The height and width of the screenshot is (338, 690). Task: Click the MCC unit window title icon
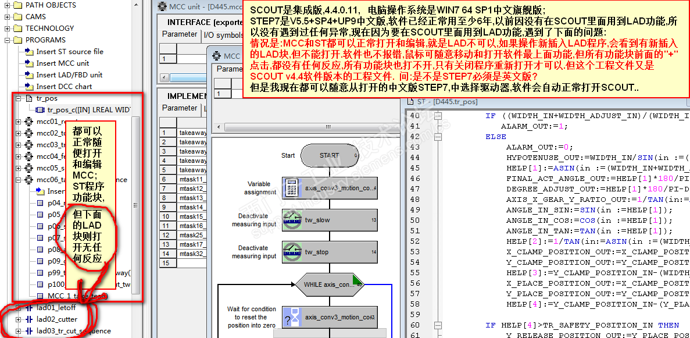click(162, 6)
